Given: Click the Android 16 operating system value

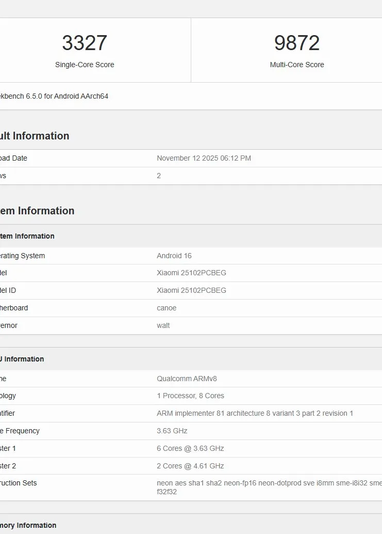Looking at the screenshot, I should click(x=174, y=256).
